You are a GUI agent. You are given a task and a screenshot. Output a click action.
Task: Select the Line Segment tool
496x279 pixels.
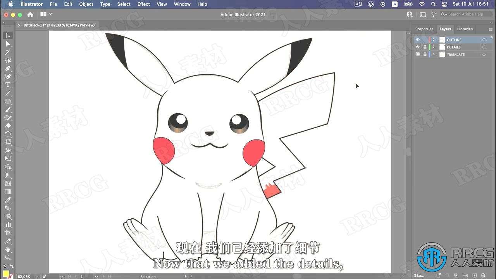(8, 93)
